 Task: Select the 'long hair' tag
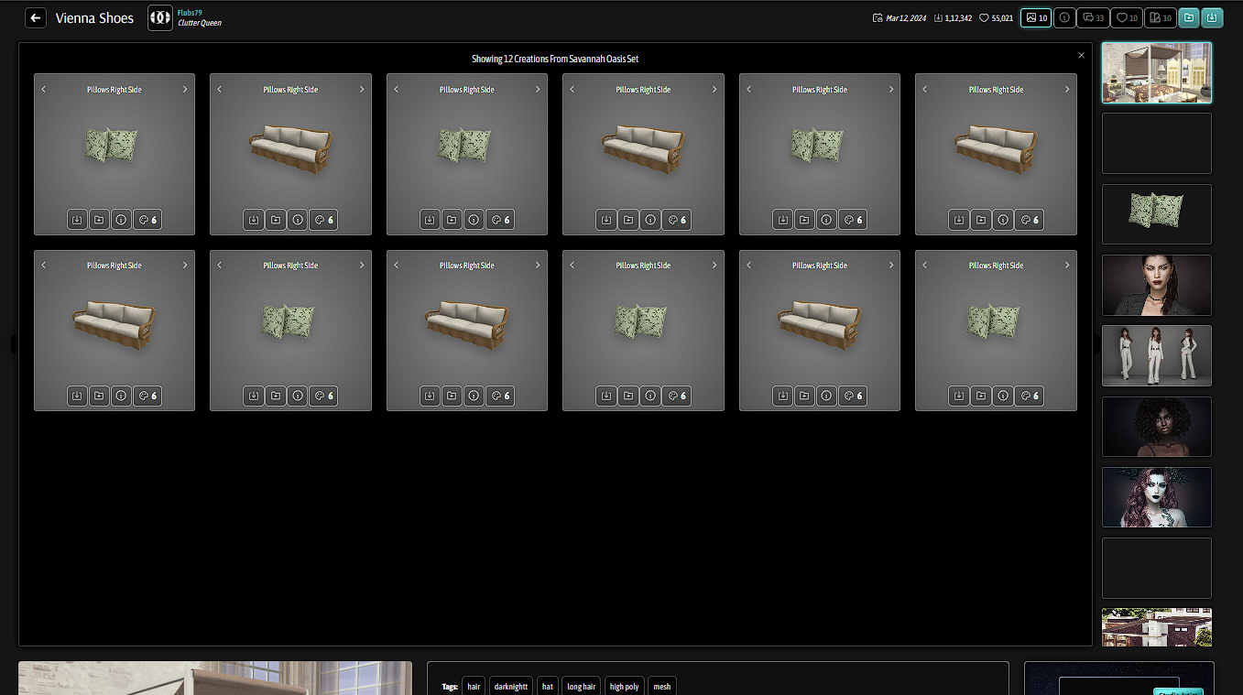[581, 686]
